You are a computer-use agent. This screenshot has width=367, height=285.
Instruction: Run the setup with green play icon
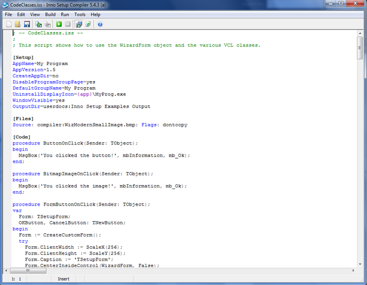[59, 24]
